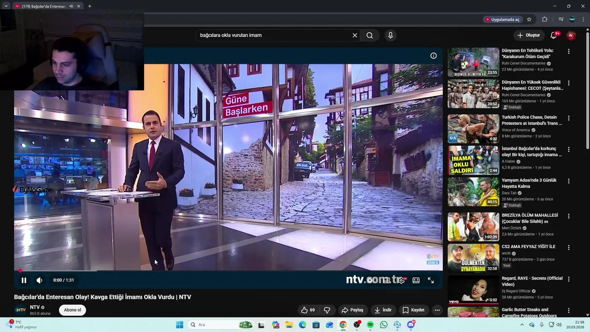The image size is (590, 332).
Task: Open the Ruhi Cenet Documentaries channel under CECOT video
Action: [x=524, y=95]
